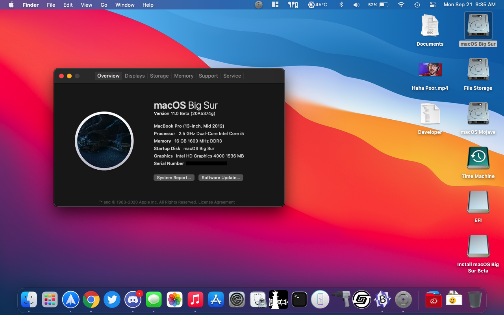The image size is (504, 315).
Task: Open the Go menu
Action: tap(104, 5)
